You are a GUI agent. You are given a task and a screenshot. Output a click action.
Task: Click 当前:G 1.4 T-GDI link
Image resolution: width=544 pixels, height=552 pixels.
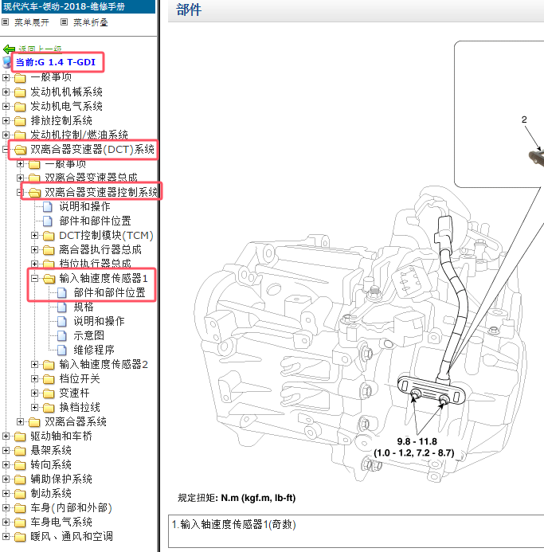click(56, 62)
